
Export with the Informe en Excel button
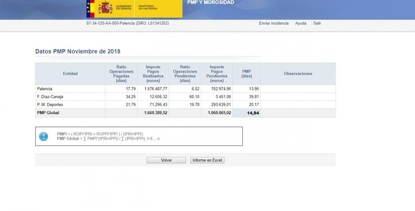coord(207,160)
